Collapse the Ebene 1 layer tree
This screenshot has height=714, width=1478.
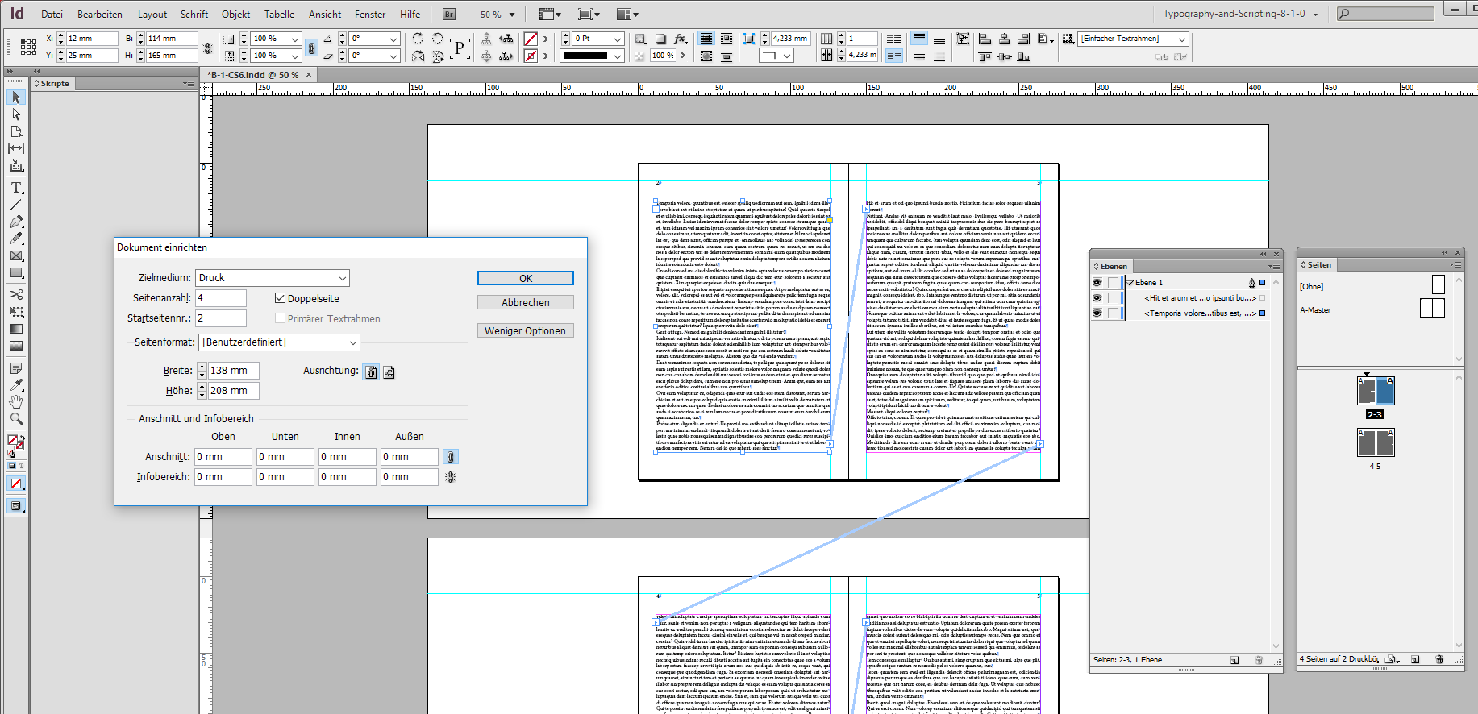coord(1130,283)
